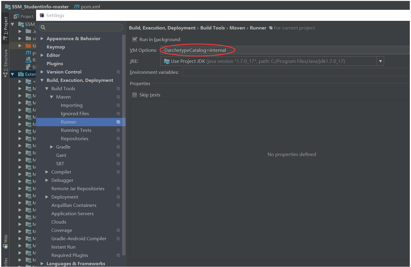Click the settings search input field

[81, 27]
